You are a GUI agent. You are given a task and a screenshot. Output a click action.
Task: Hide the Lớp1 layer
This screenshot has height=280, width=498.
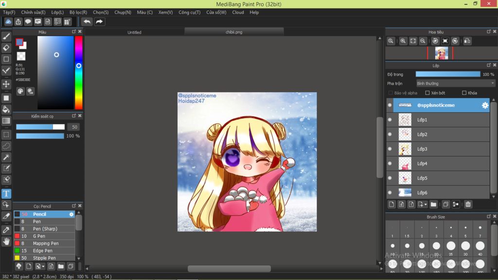[390, 120]
